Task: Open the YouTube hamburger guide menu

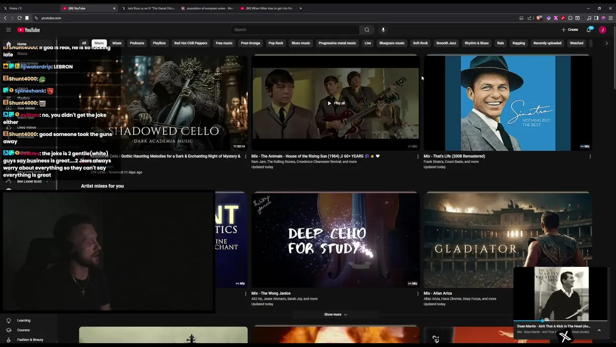Action: 8,30
